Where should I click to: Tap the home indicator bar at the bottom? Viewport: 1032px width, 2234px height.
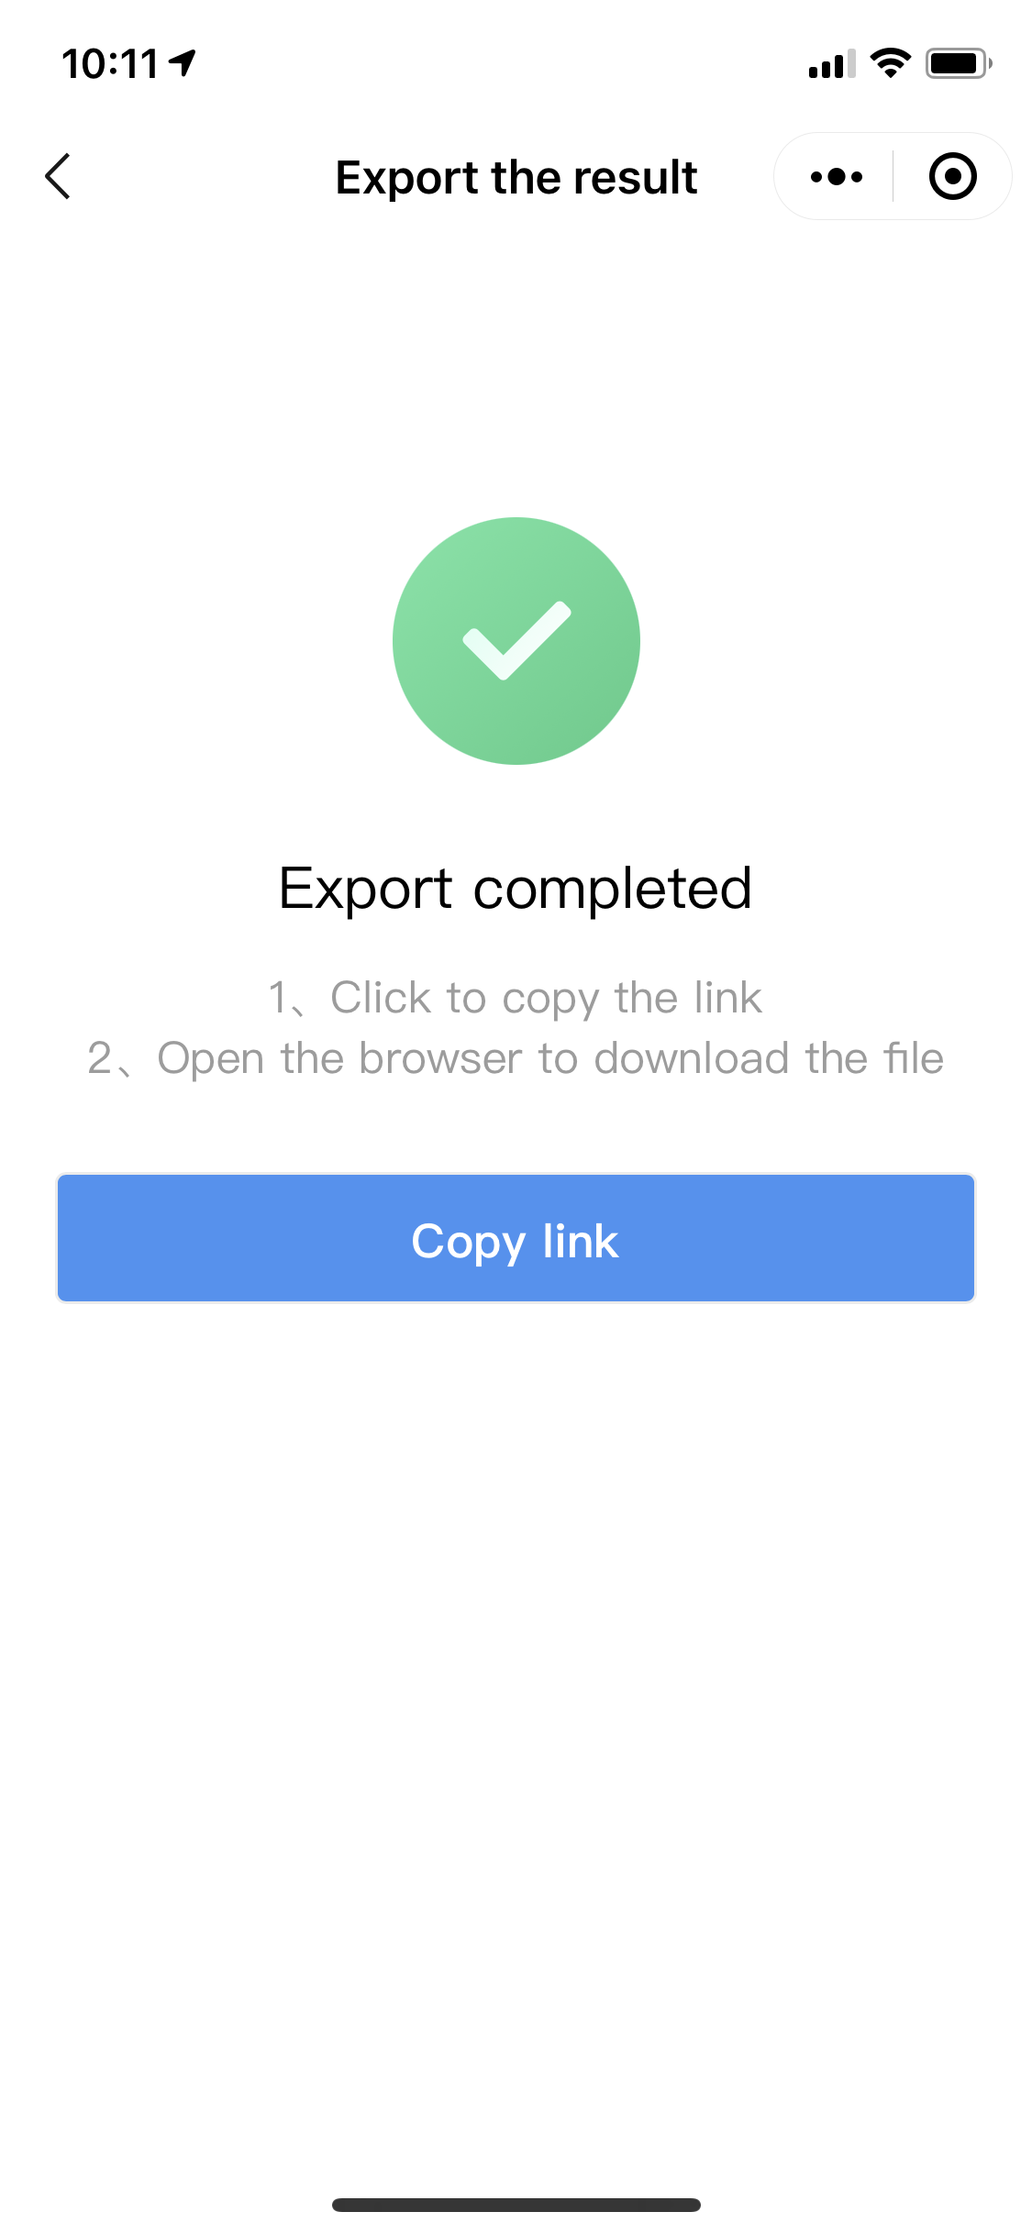click(x=516, y=2205)
